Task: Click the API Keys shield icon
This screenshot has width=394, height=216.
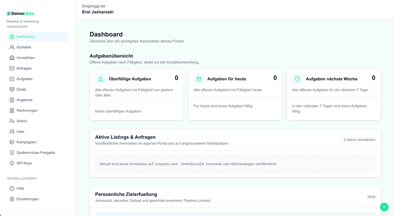Action: click(12, 163)
